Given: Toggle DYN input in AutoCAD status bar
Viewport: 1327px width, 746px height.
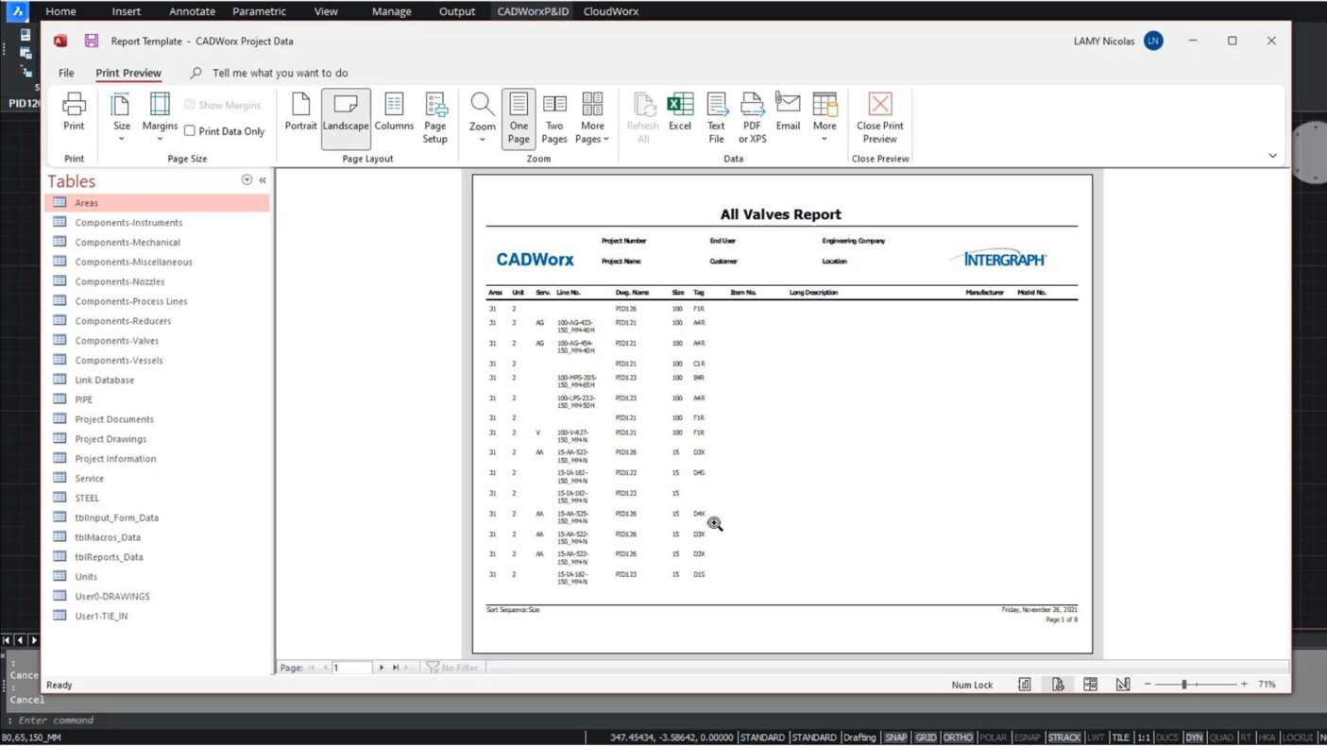Looking at the screenshot, I should pyautogui.click(x=1195, y=738).
